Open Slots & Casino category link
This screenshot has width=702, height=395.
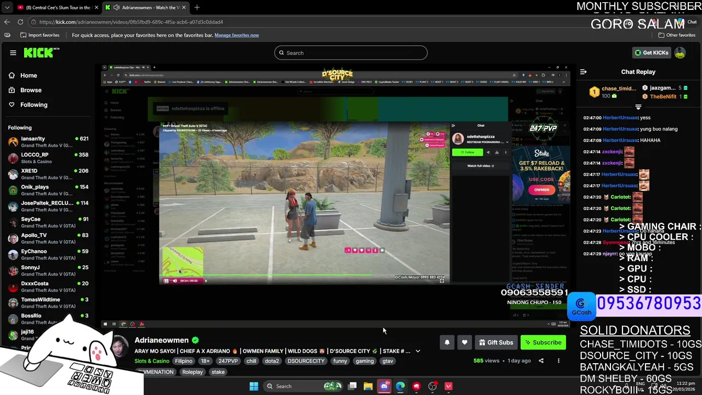[x=152, y=361]
